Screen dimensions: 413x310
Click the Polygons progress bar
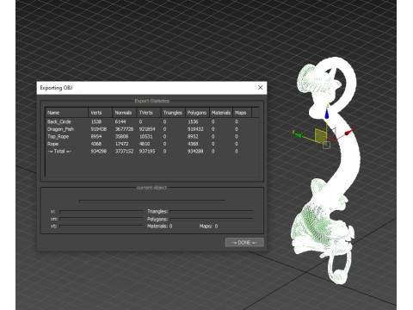coord(212,219)
